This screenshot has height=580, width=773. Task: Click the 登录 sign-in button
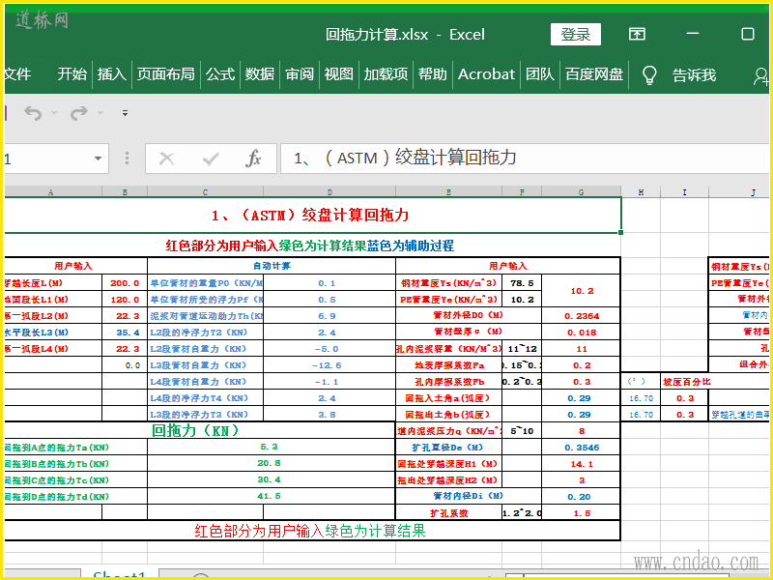pyautogui.click(x=575, y=34)
